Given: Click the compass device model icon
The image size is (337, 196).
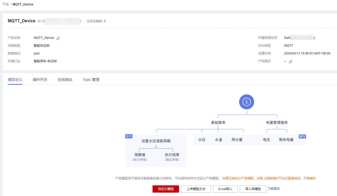Looking at the screenshot, I should click(x=247, y=102).
